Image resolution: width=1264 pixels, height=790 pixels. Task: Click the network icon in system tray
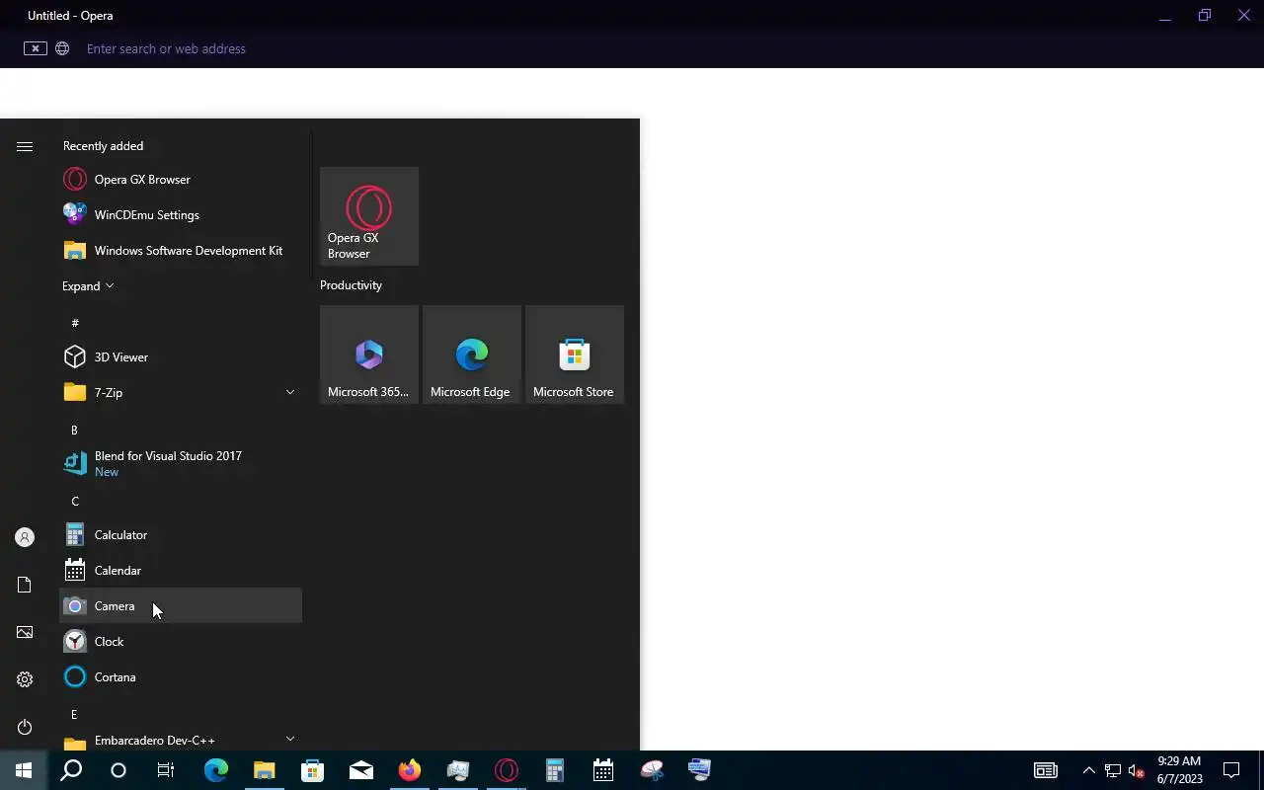pos(1113,770)
